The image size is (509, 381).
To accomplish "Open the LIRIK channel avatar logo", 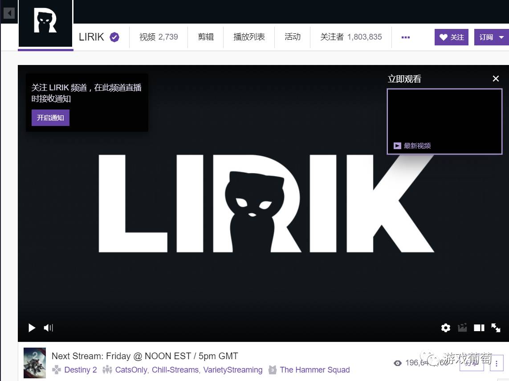I will pyautogui.click(x=45, y=23).
